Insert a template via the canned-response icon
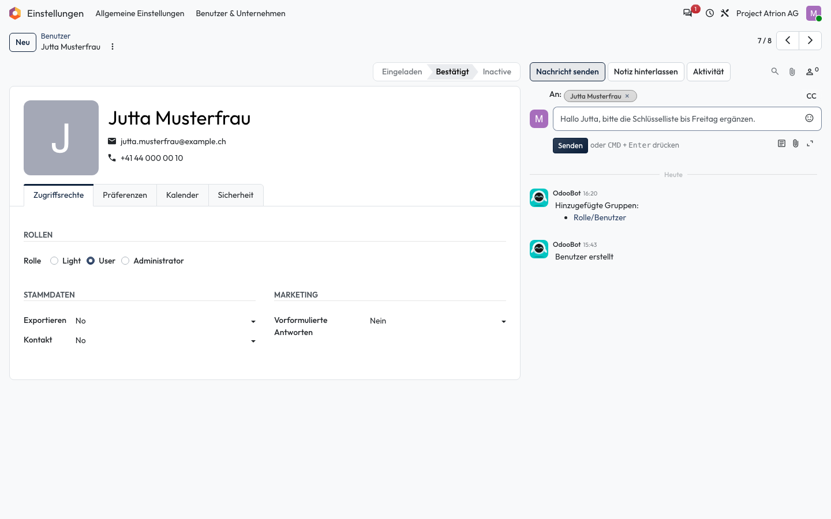Image resolution: width=831 pixels, height=519 pixels. coord(781,144)
